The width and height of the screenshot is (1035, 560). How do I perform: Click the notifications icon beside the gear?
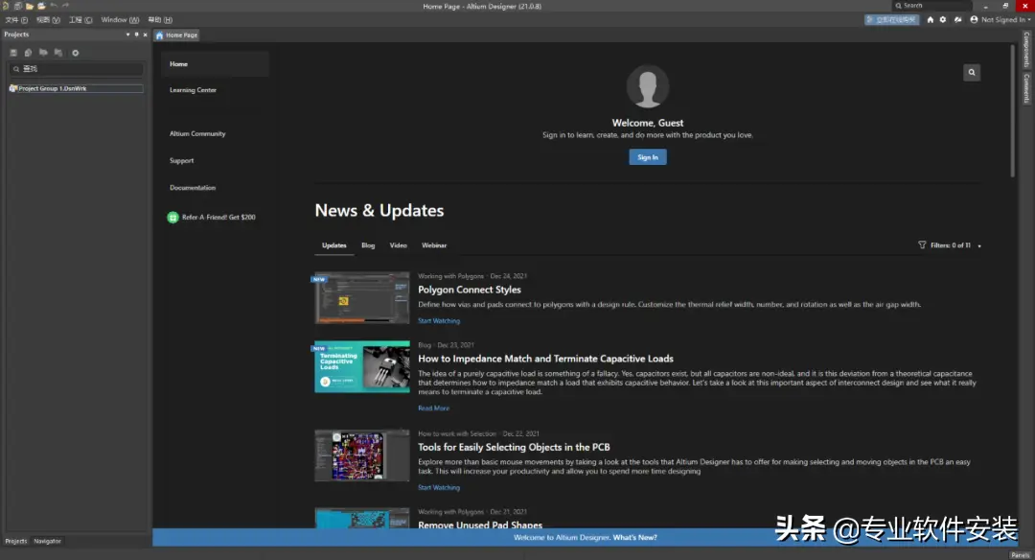[957, 20]
